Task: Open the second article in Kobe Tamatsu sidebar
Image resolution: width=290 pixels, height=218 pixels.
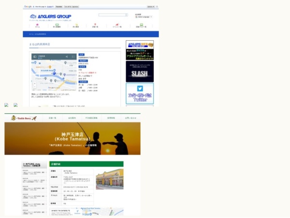Action: click(34, 180)
